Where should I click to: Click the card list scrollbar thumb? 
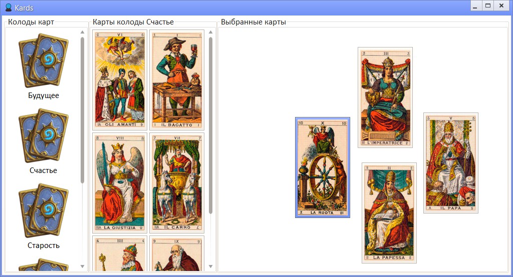[211, 126]
